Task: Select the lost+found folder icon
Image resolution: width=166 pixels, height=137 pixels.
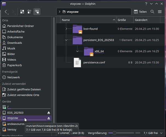Action: click(78, 29)
